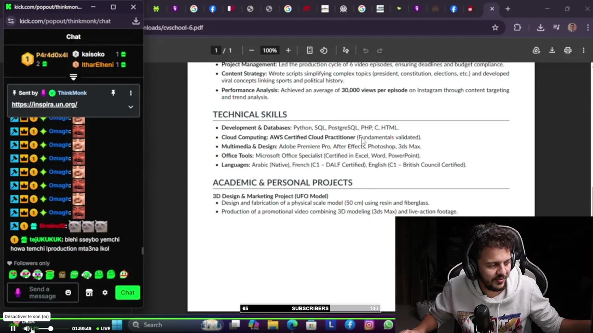Screen dimensions: 593x333
Task: Click the pink chat identity badge
Action: tap(18, 293)
